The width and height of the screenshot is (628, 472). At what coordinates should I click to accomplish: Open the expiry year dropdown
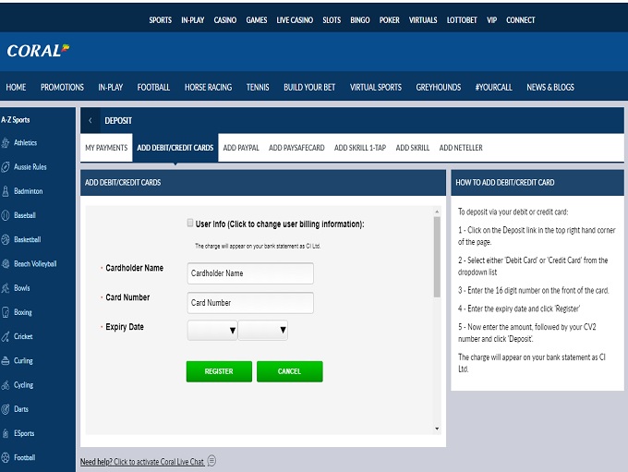[262, 330]
